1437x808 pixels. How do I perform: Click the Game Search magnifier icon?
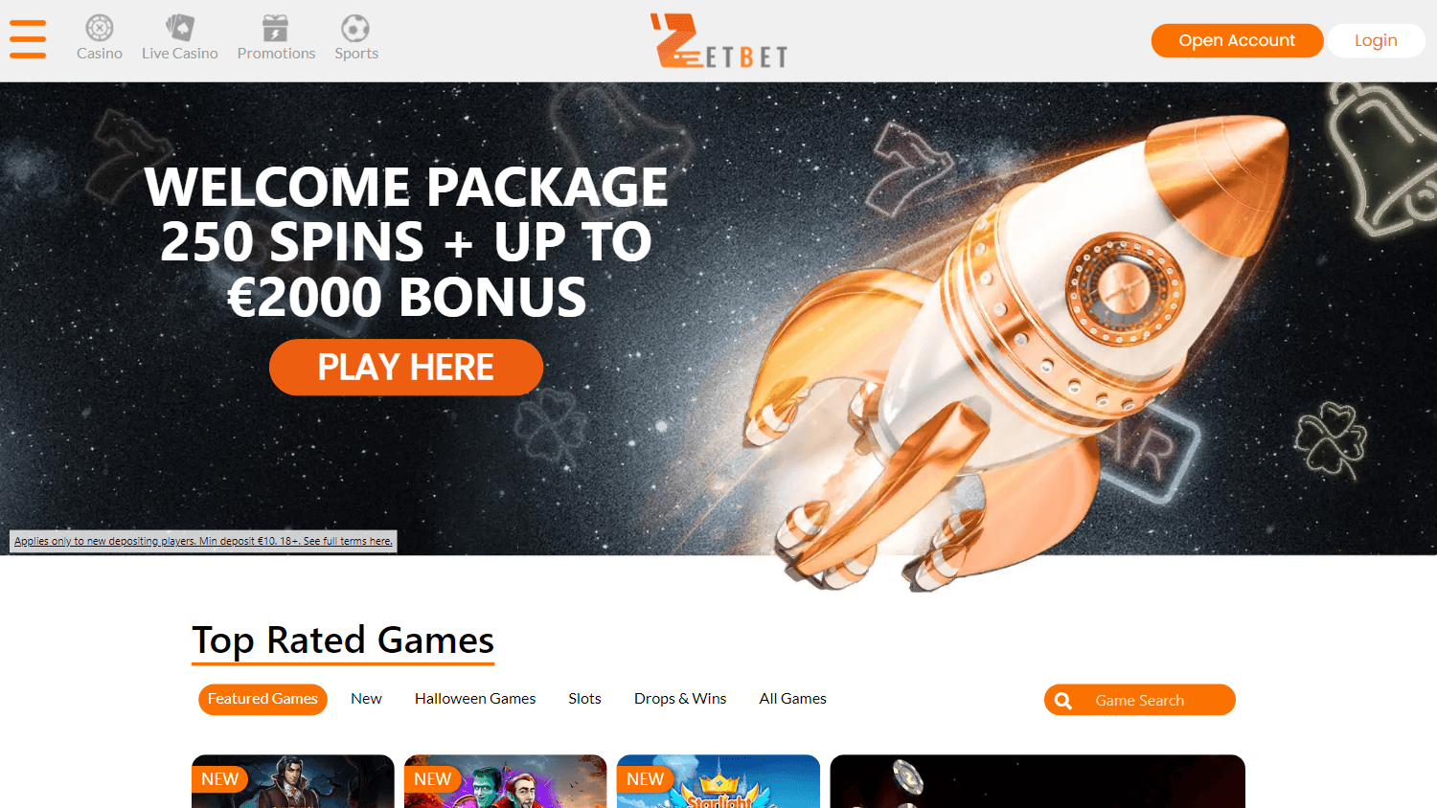(1063, 701)
